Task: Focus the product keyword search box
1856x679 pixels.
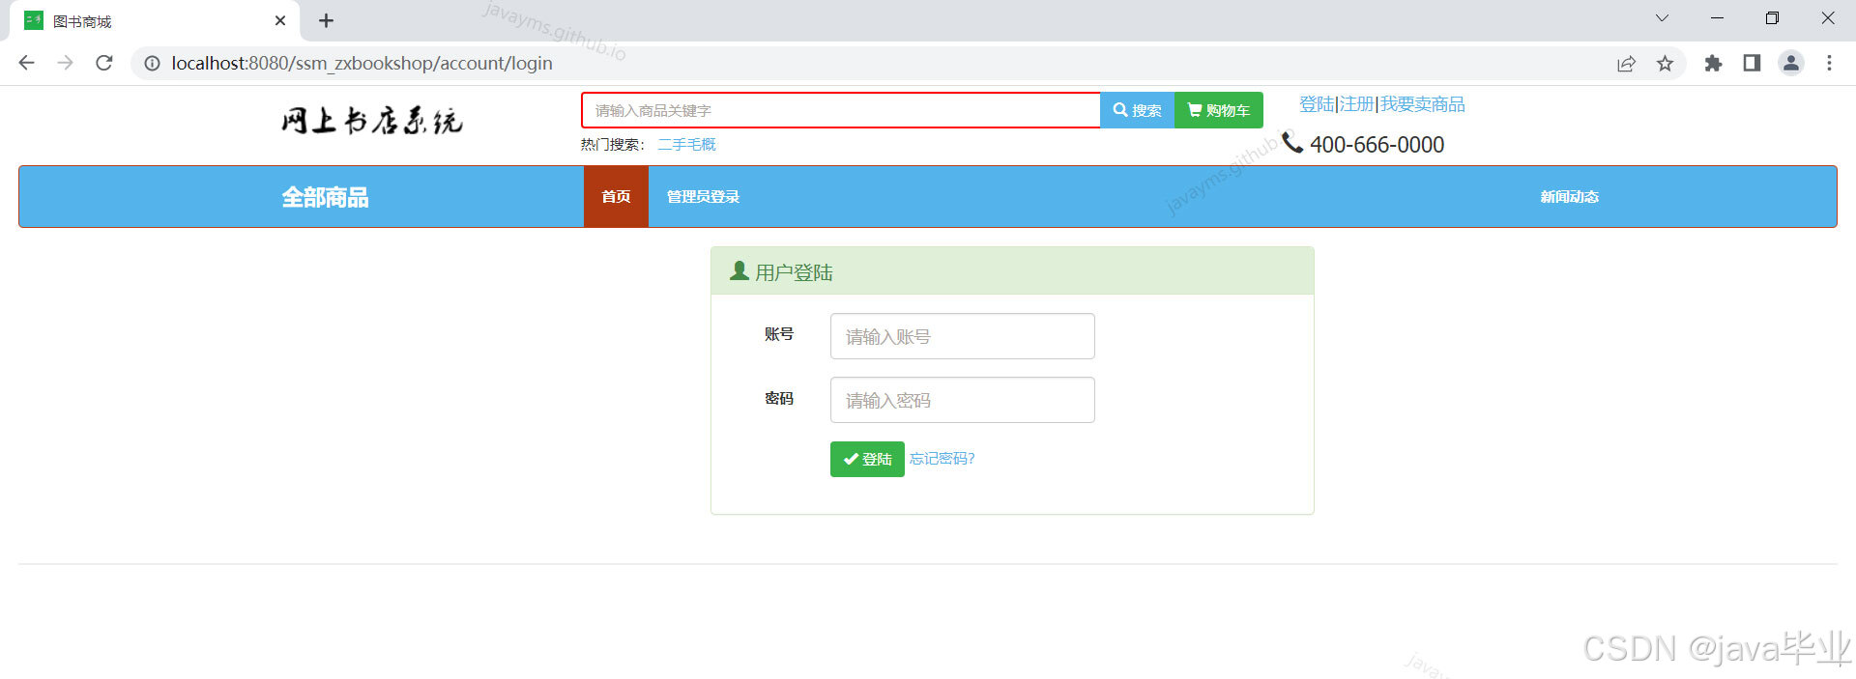Action: tap(841, 110)
